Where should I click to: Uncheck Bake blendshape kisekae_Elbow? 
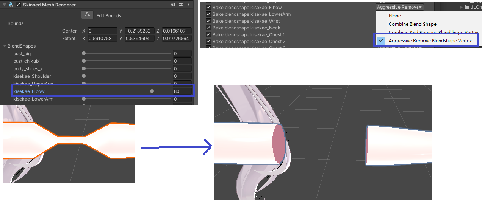tap(208, 8)
